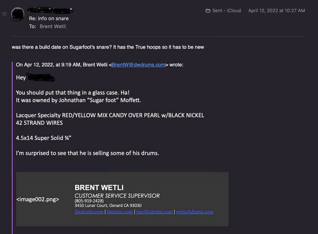Follow the dwdrums.com link in the signature
The width and height of the screenshot is (318, 234).
coord(89,212)
